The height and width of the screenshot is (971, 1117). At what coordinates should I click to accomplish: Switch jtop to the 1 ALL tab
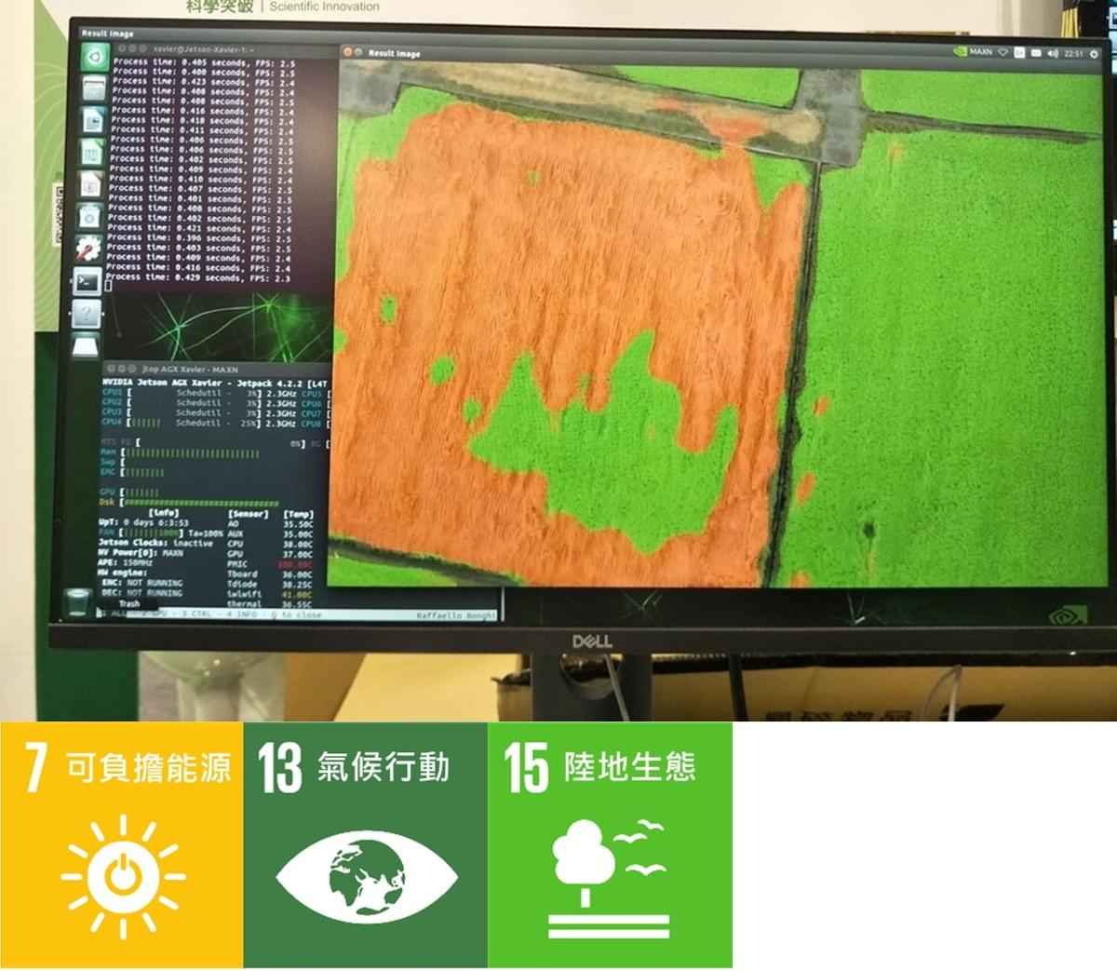114,613
